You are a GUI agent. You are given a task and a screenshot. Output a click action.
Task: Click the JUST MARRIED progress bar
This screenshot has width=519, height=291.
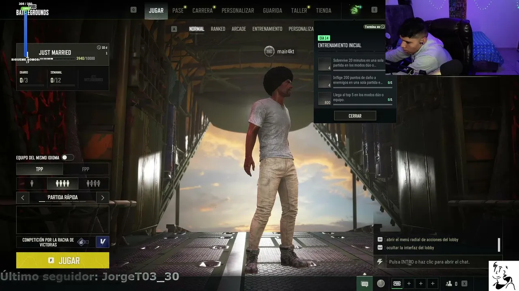pyautogui.click(x=57, y=59)
